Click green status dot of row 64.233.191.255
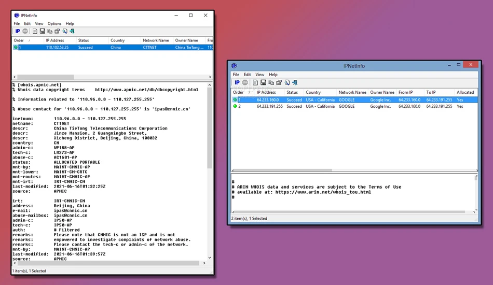Viewport: 493px width, 285px height. 235,106
